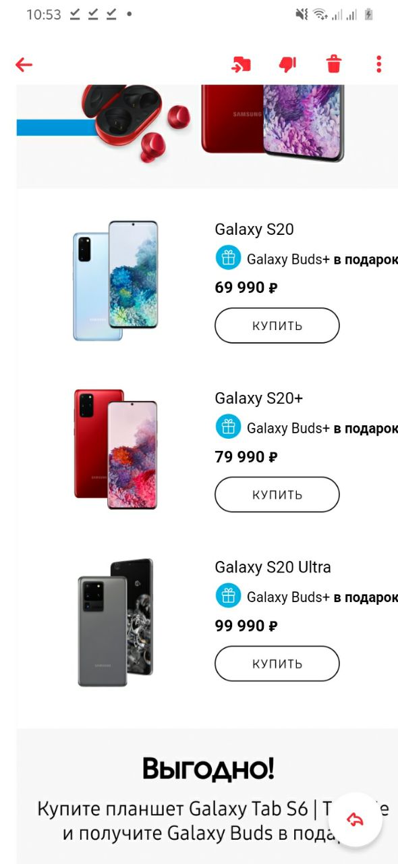Buy the Galaxy S20 Ultra via Купить
Viewport: 398px width, 864px height.
click(277, 664)
